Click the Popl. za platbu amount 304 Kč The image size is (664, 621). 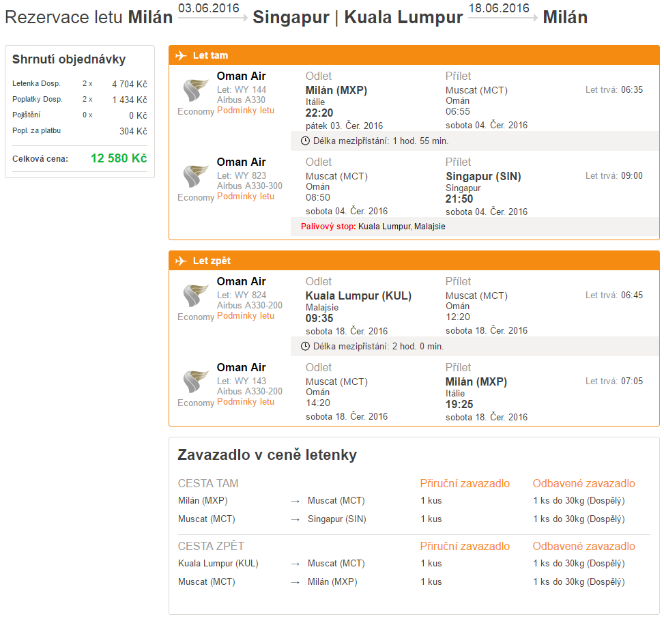coord(133,131)
